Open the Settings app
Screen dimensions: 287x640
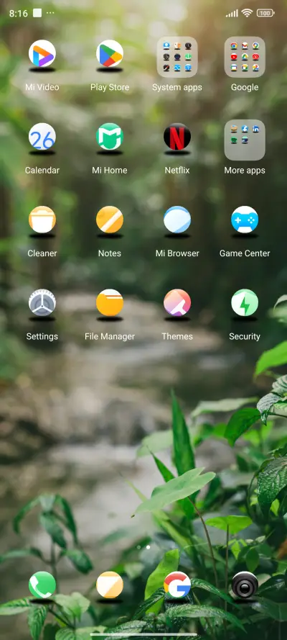click(x=42, y=303)
